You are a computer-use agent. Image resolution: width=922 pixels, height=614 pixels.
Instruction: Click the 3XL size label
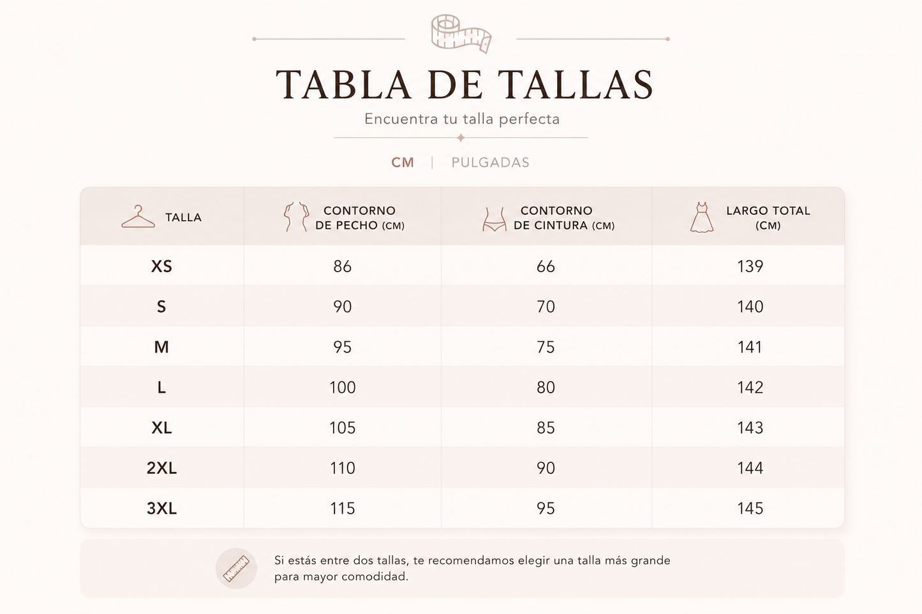pos(161,508)
